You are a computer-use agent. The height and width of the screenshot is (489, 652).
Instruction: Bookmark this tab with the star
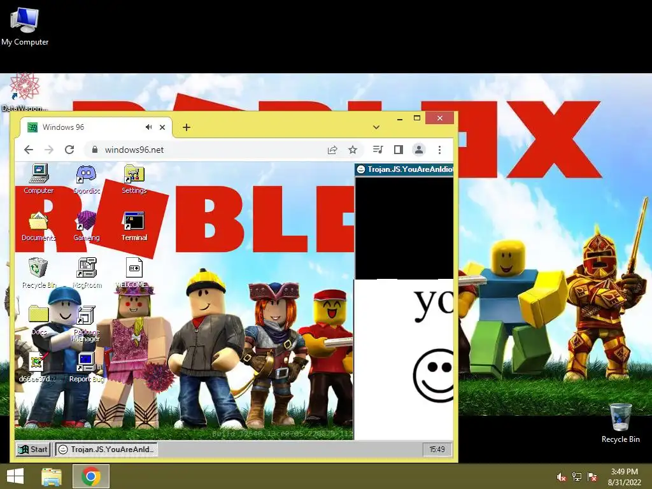pyautogui.click(x=353, y=150)
